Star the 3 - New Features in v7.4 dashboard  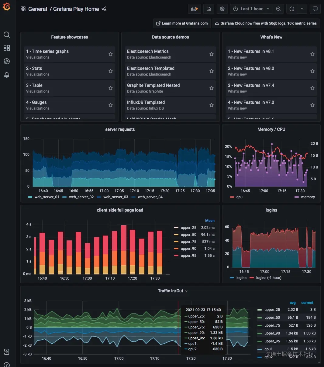click(x=312, y=88)
